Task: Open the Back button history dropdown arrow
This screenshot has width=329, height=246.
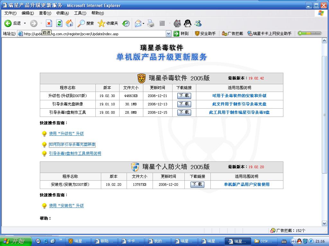Action: tap(25, 23)
